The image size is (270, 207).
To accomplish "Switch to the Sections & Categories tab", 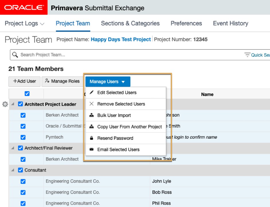I will [130, 23].
